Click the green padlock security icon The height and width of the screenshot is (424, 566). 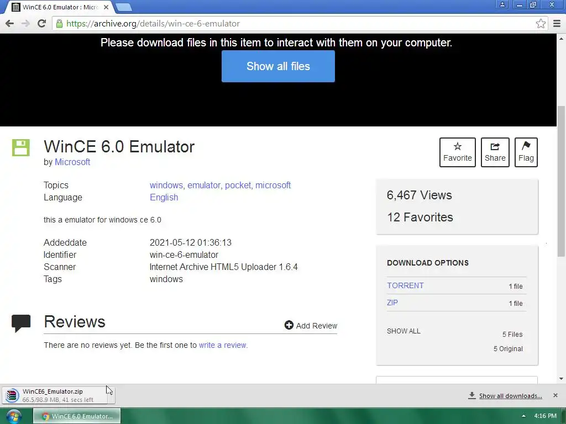pyautogui.click(x=59, y=23)
